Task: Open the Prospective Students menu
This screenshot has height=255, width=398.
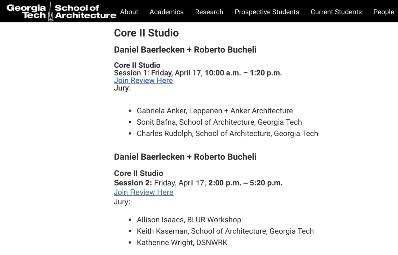Action: tap(267, 12)
